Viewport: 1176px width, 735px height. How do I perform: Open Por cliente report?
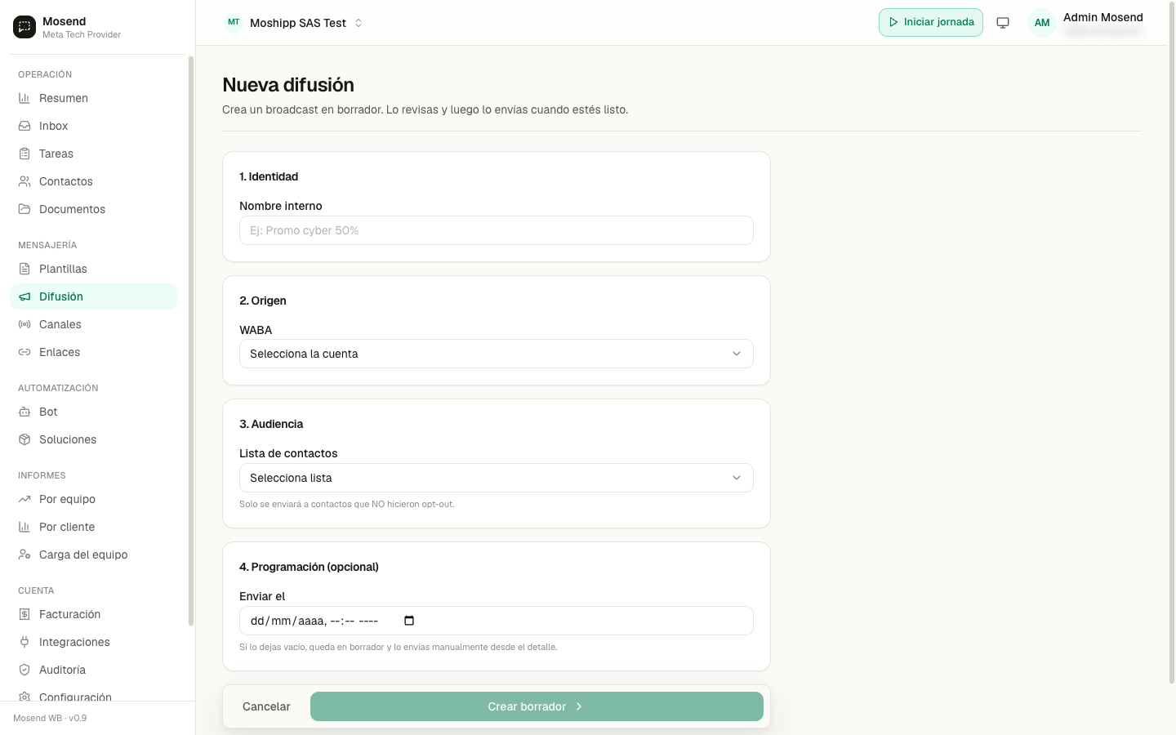coord(93,527)
